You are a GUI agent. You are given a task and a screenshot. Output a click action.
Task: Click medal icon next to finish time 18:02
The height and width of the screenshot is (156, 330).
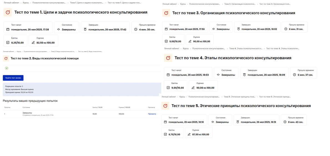click(x=238, y=29)
